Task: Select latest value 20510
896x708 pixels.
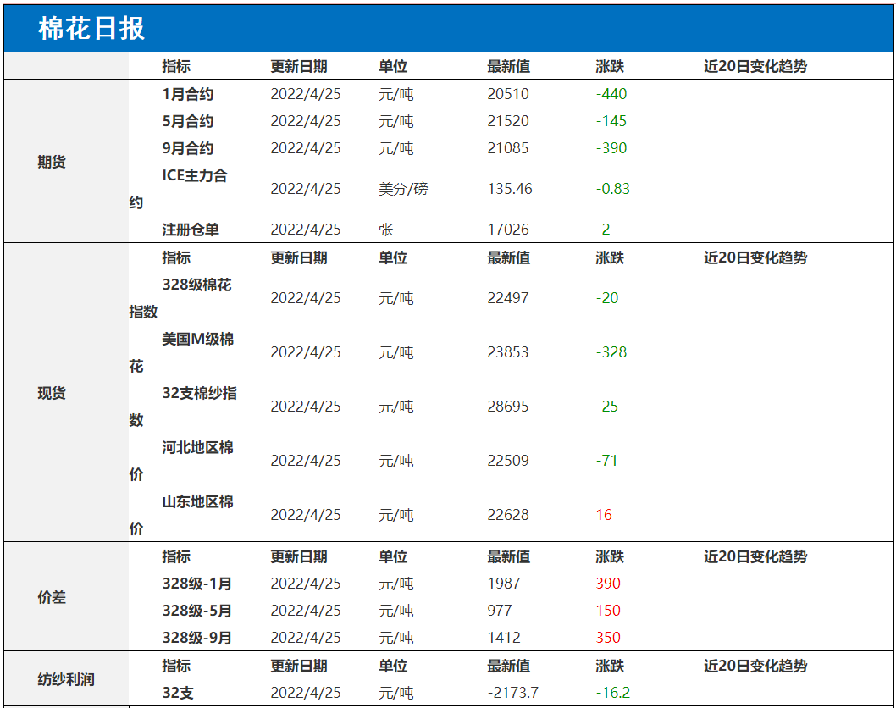Action: [508, 94]
